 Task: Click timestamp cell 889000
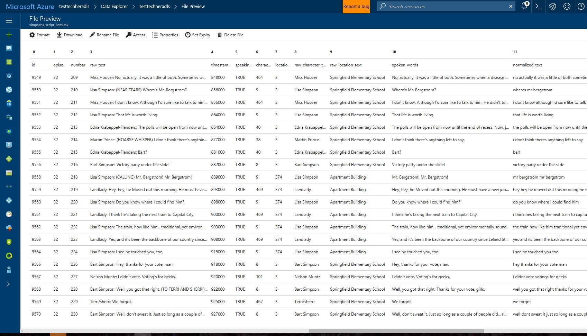(218, 177)
